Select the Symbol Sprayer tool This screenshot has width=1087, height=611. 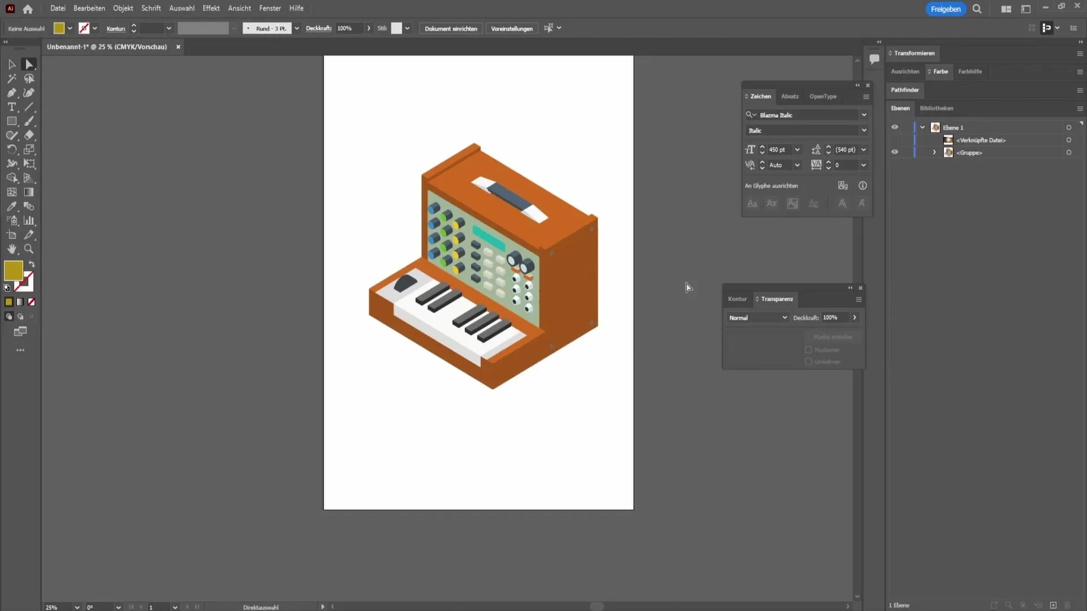(11, 221)
